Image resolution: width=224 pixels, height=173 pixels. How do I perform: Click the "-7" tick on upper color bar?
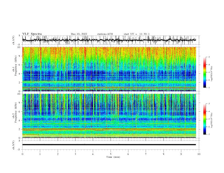tap(208, 88)
